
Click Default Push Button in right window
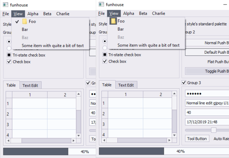point(207,52)
